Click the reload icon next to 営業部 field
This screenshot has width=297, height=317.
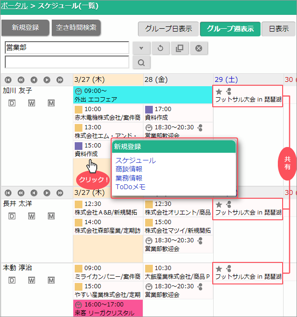(x=160, y=48)
